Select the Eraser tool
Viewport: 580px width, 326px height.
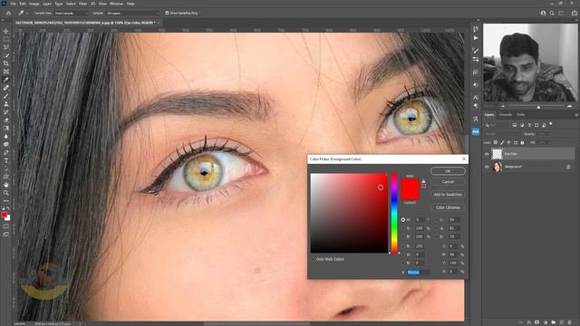coord(6,120)
